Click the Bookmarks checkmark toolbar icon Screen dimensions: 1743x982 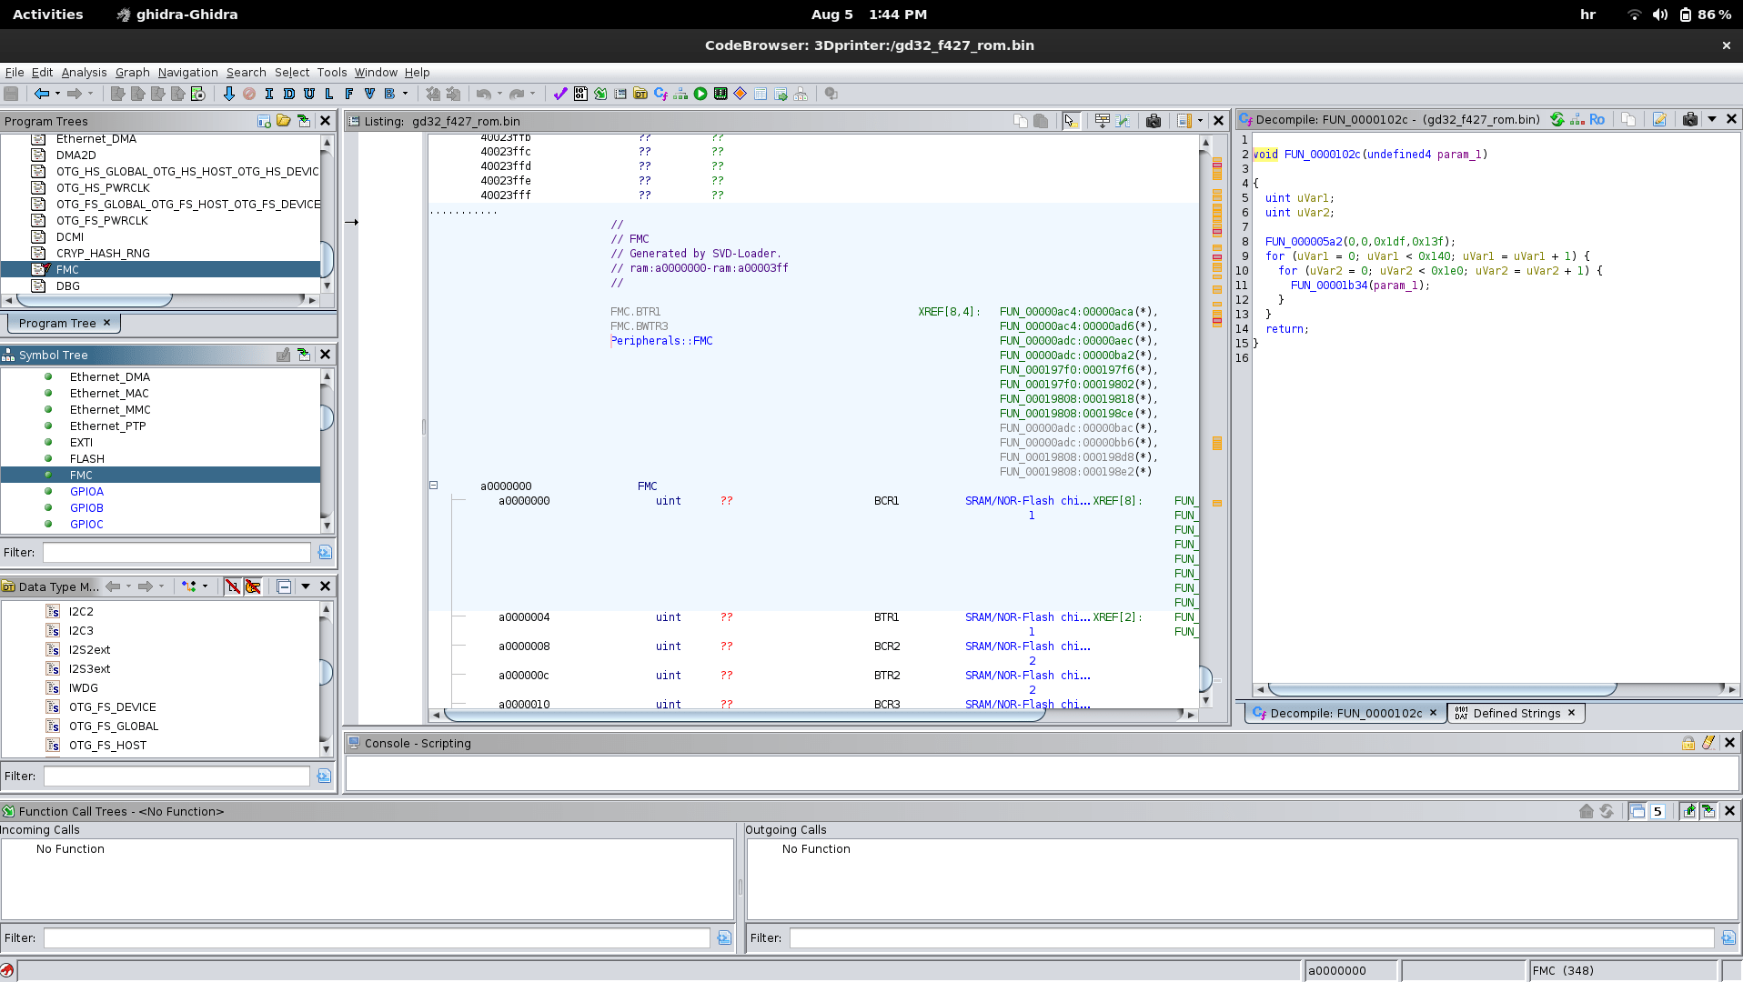point(559,94)
